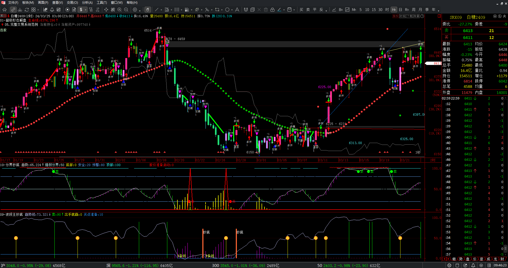Click the 买 buy button
The width and height of the screenshot is (508, 268).
[x=301, y=10]
